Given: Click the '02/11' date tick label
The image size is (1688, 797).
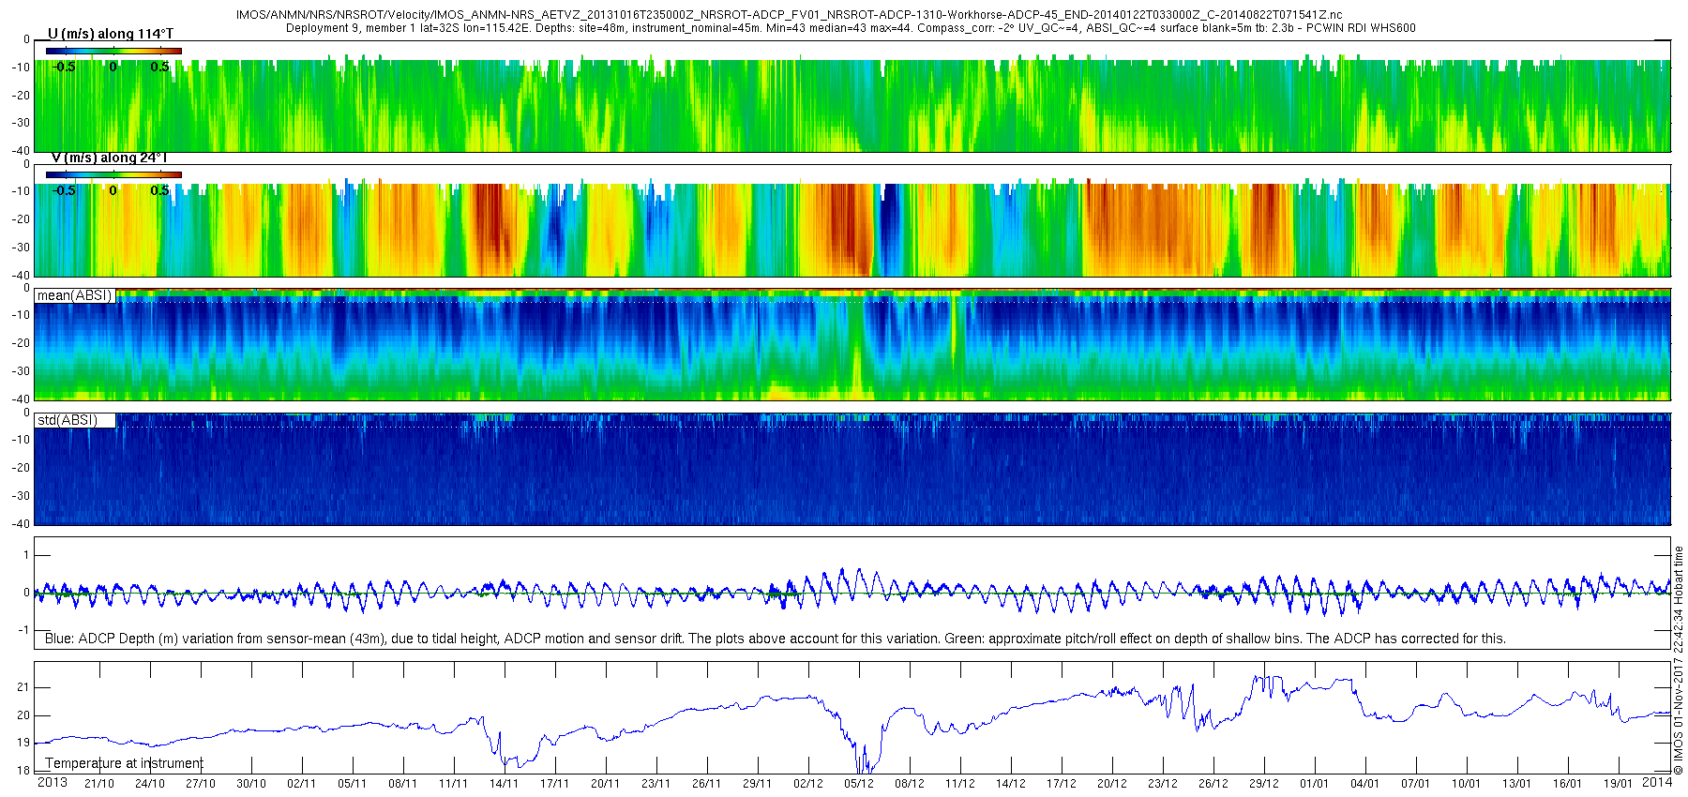Looking at the screenshot, I should [302, 784].
